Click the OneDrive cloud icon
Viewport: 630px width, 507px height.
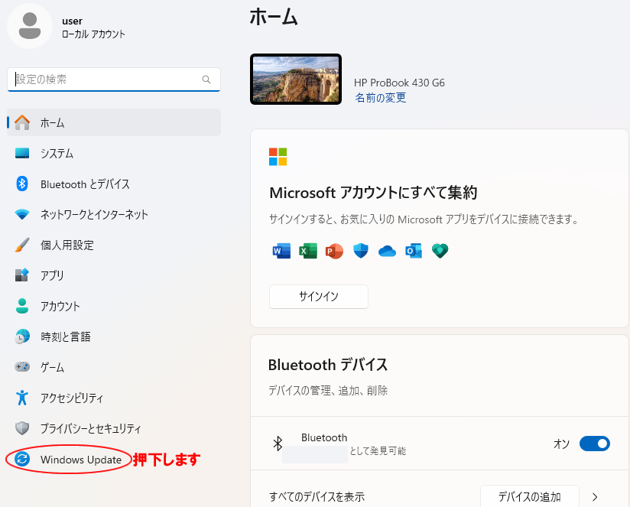pos(388,252)
